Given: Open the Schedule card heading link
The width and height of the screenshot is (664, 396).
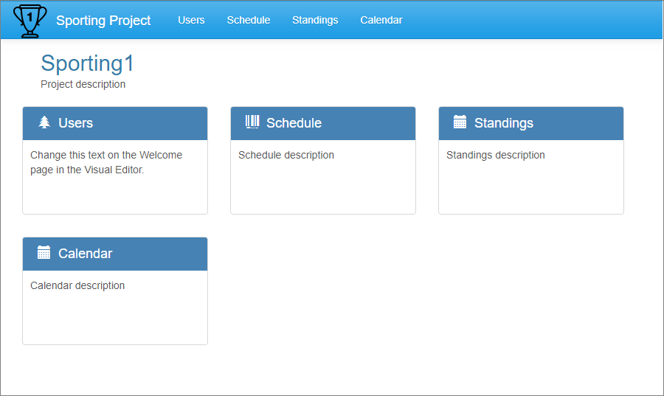Looking at the screenshot, I should tap(294, 123).
